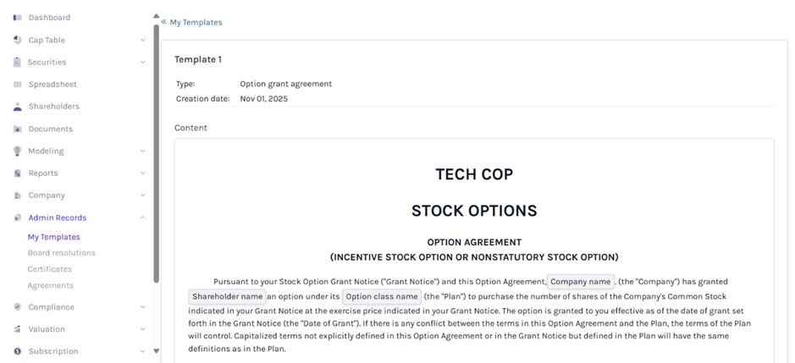Expand the Reports section chevron
795x363 pixels.
coord(142,173)
